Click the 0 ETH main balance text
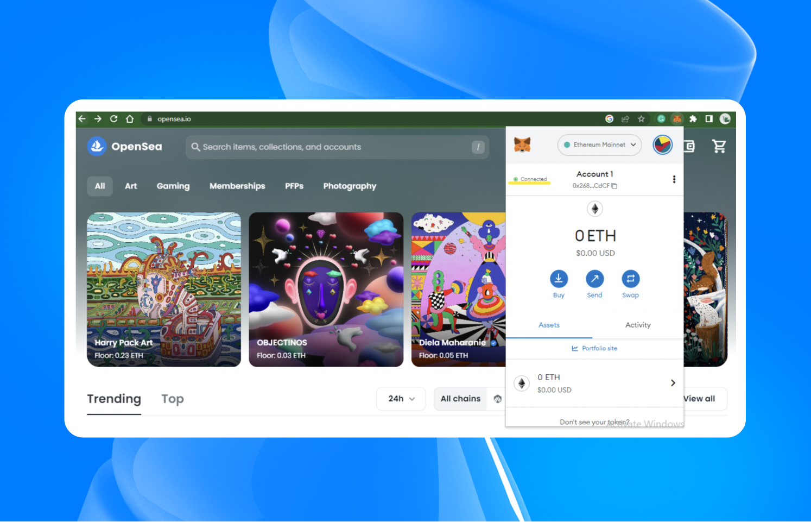 pyautogui.click(x=595, y=236)
